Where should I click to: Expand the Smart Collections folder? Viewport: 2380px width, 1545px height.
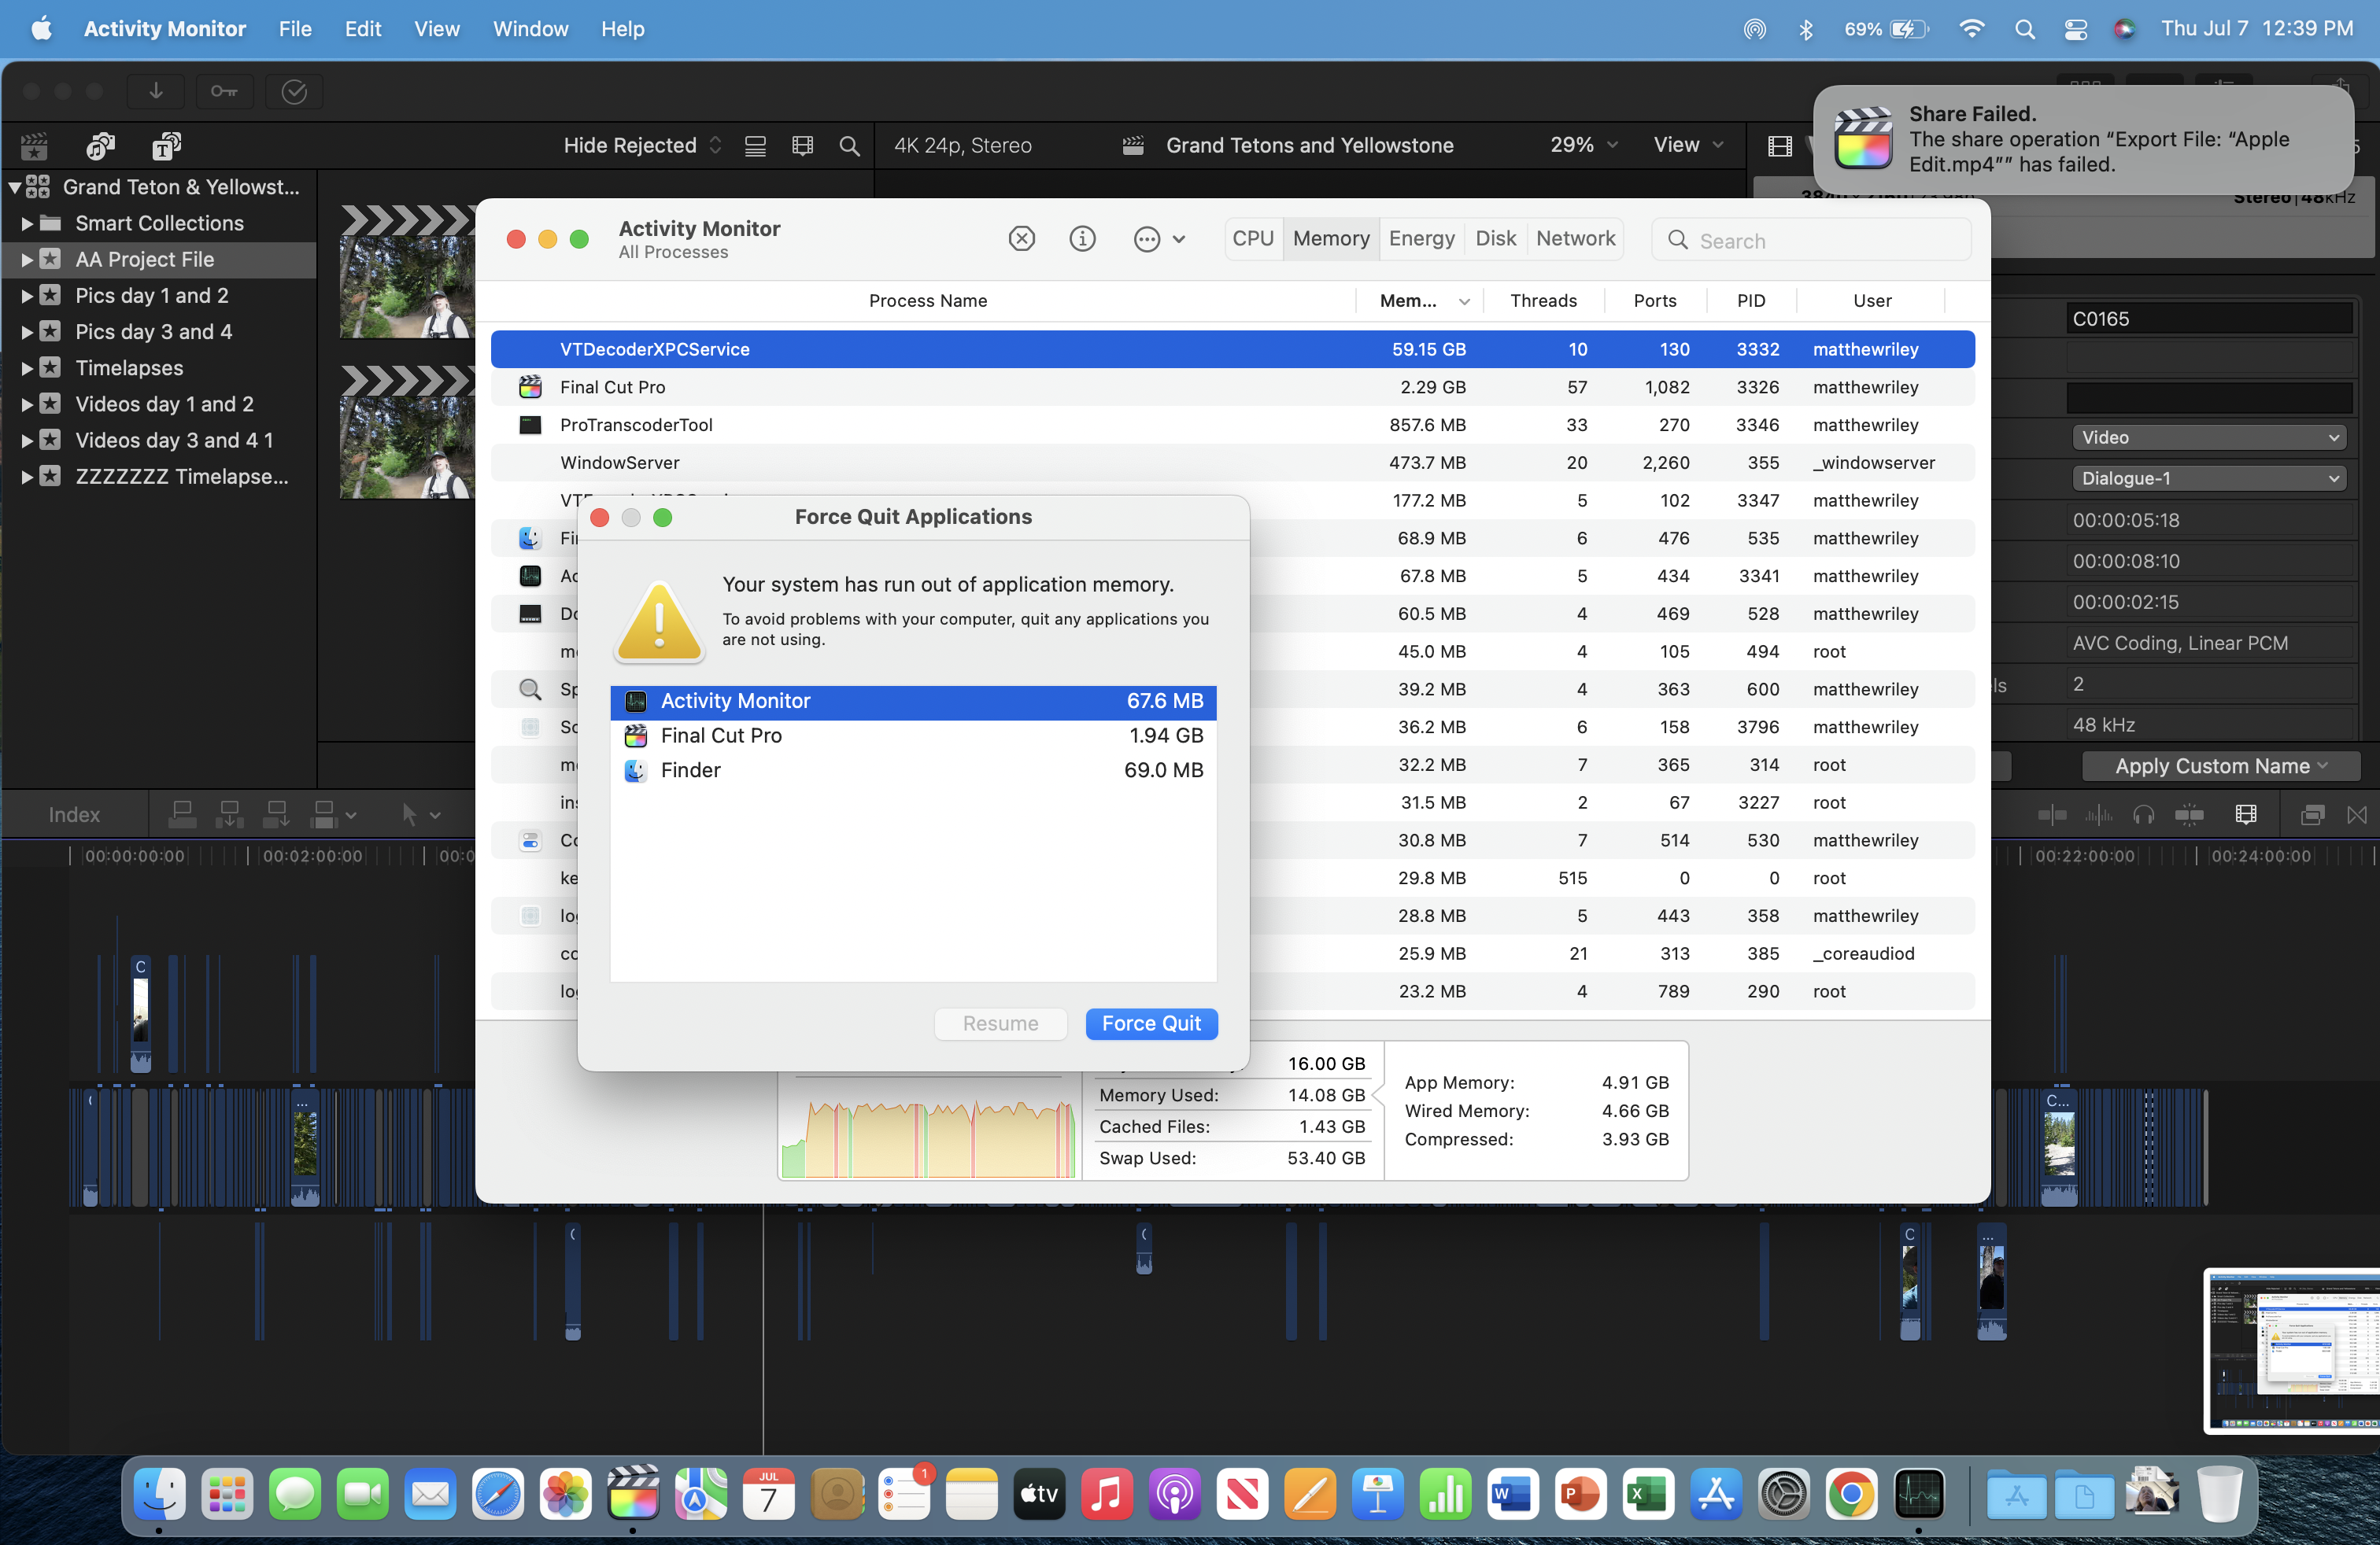coord(27,224)
